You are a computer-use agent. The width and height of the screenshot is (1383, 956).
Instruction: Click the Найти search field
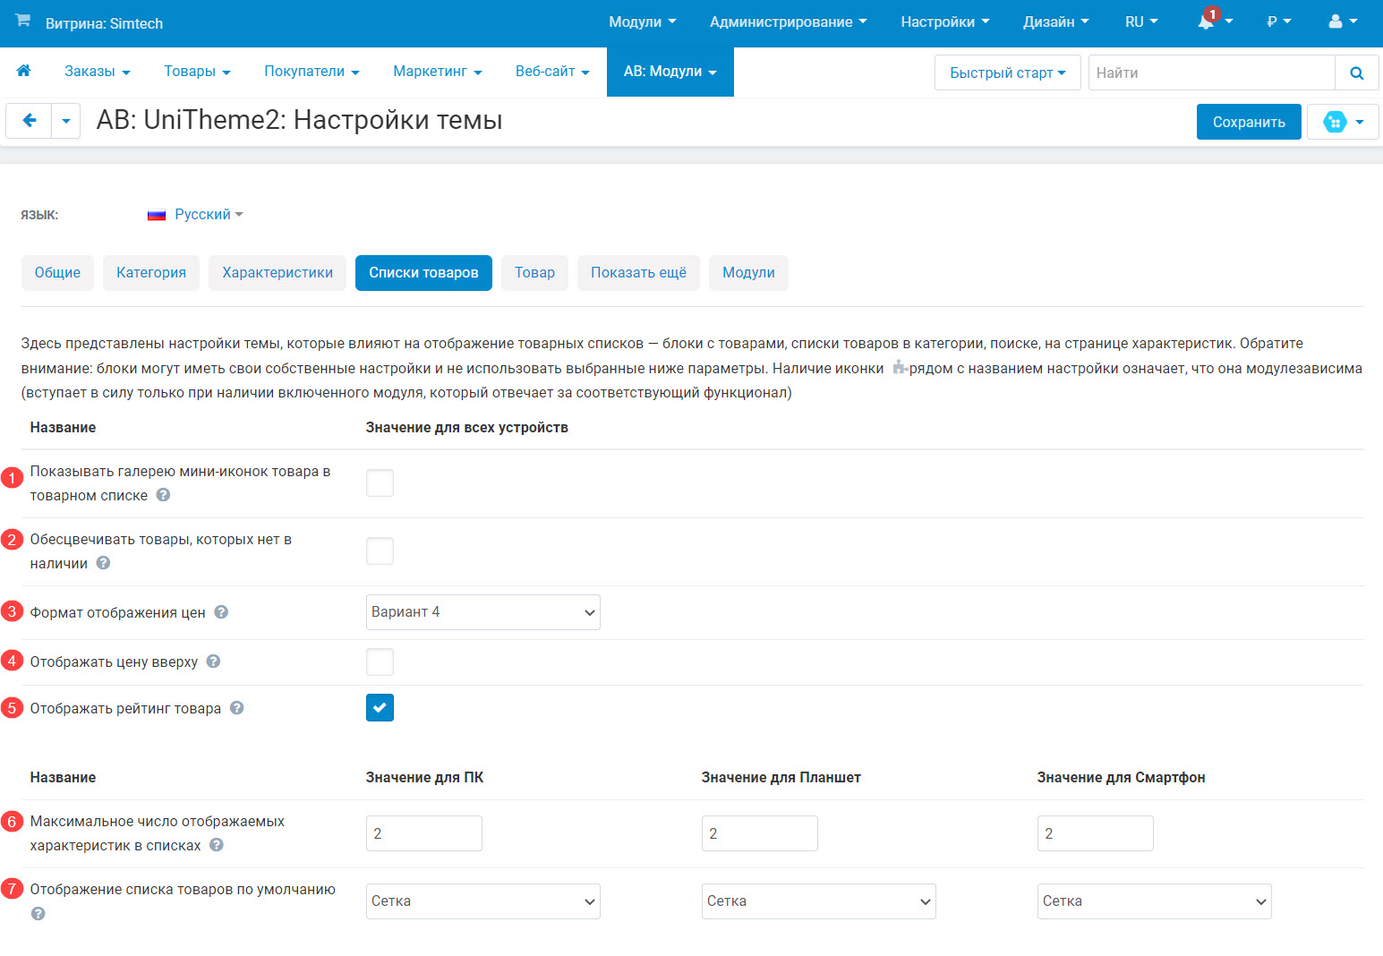(x=1211, y=73)
